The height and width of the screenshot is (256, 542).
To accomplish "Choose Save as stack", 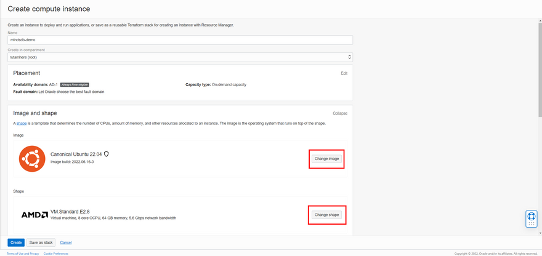I will coord(41,242).
